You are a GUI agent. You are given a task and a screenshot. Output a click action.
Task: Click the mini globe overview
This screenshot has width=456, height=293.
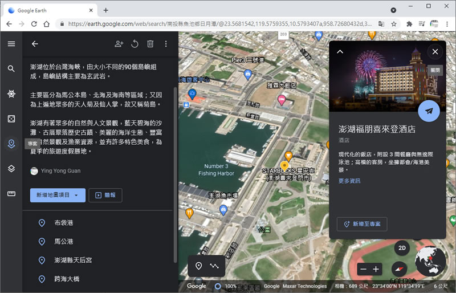pos(430,261)
